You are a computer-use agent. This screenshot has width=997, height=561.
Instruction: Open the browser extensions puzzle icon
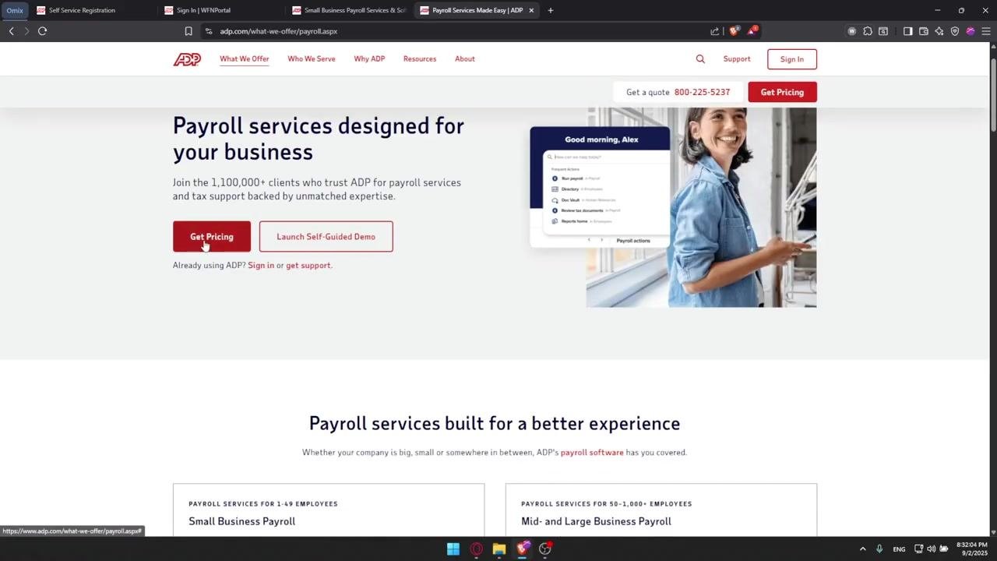pos(868,31)
